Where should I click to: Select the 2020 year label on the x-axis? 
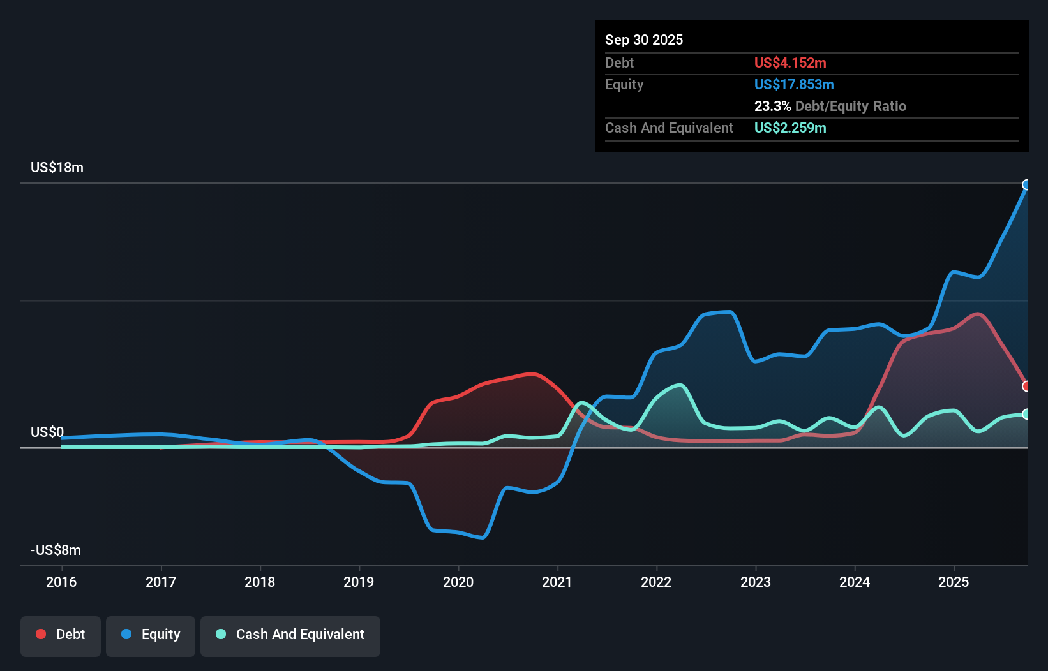click(458, 582)
